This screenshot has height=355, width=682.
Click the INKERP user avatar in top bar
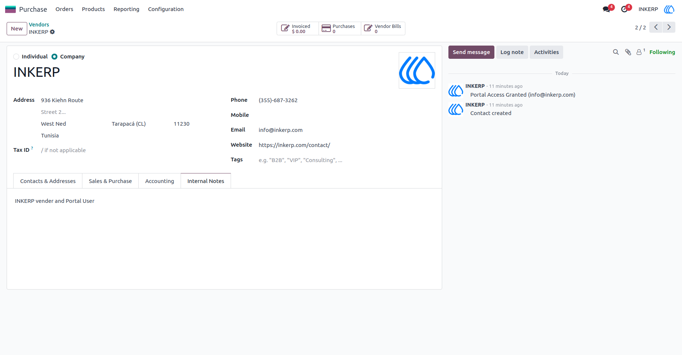tap(669, 9)
